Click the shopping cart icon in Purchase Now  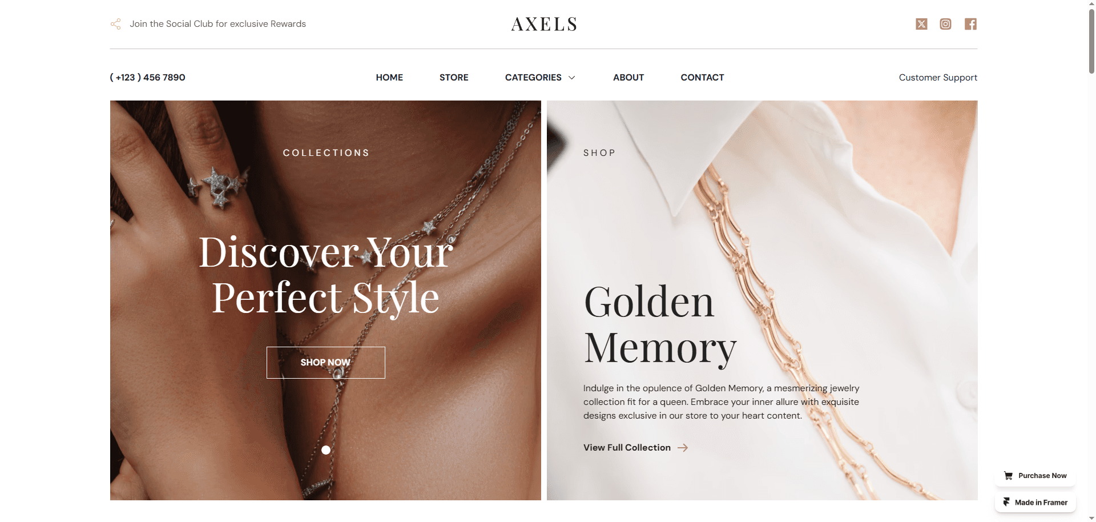click(x=1009, y=476)
